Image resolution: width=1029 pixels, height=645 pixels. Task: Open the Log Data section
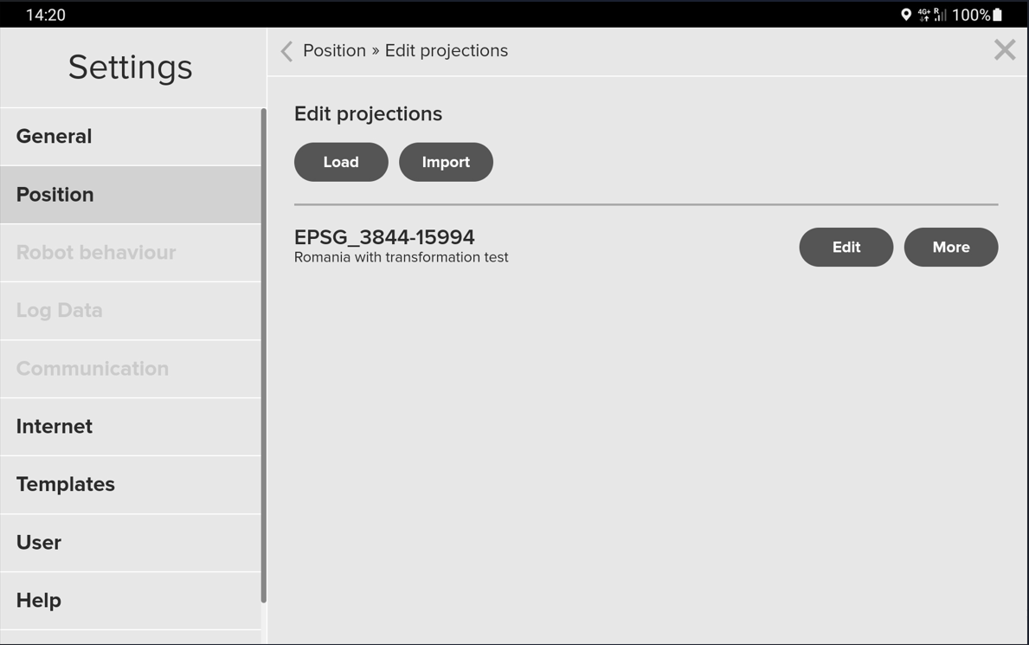131,311
